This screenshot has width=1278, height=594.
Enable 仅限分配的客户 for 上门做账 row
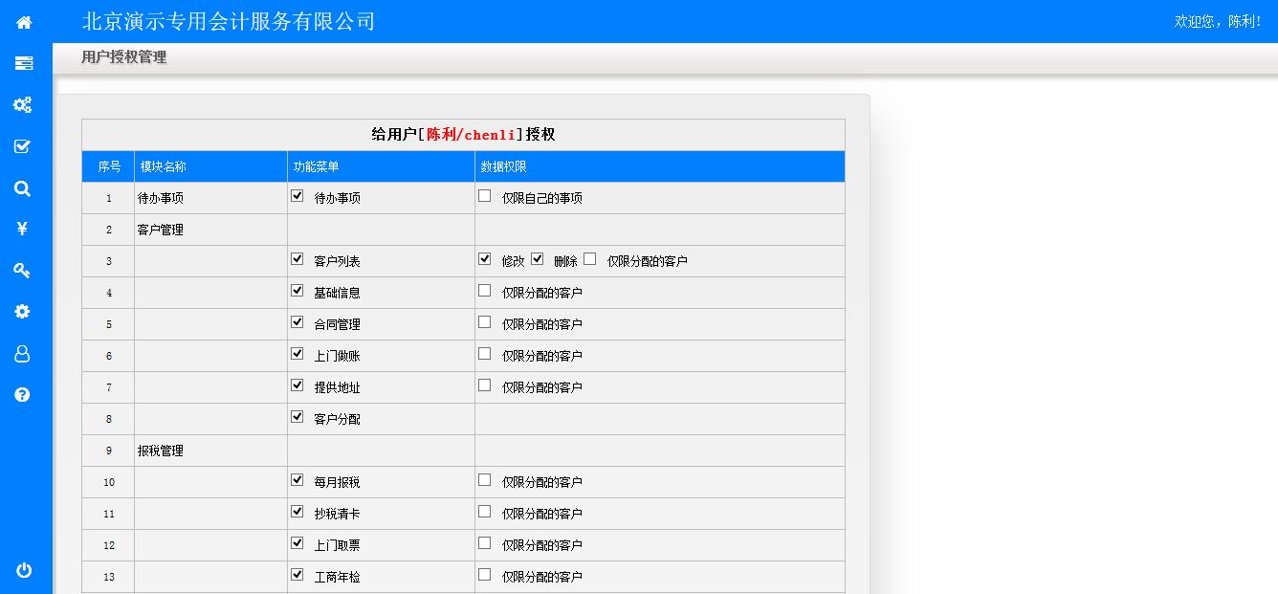(x=485, y=354)
